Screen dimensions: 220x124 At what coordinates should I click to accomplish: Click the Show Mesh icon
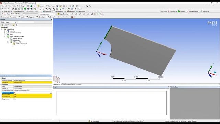(x=58, y=11)
